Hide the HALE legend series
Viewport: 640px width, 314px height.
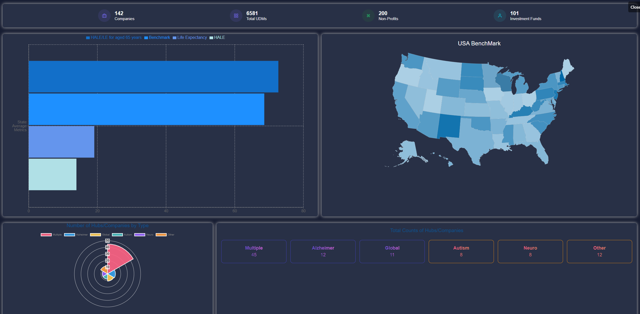(x=217, y=38)
